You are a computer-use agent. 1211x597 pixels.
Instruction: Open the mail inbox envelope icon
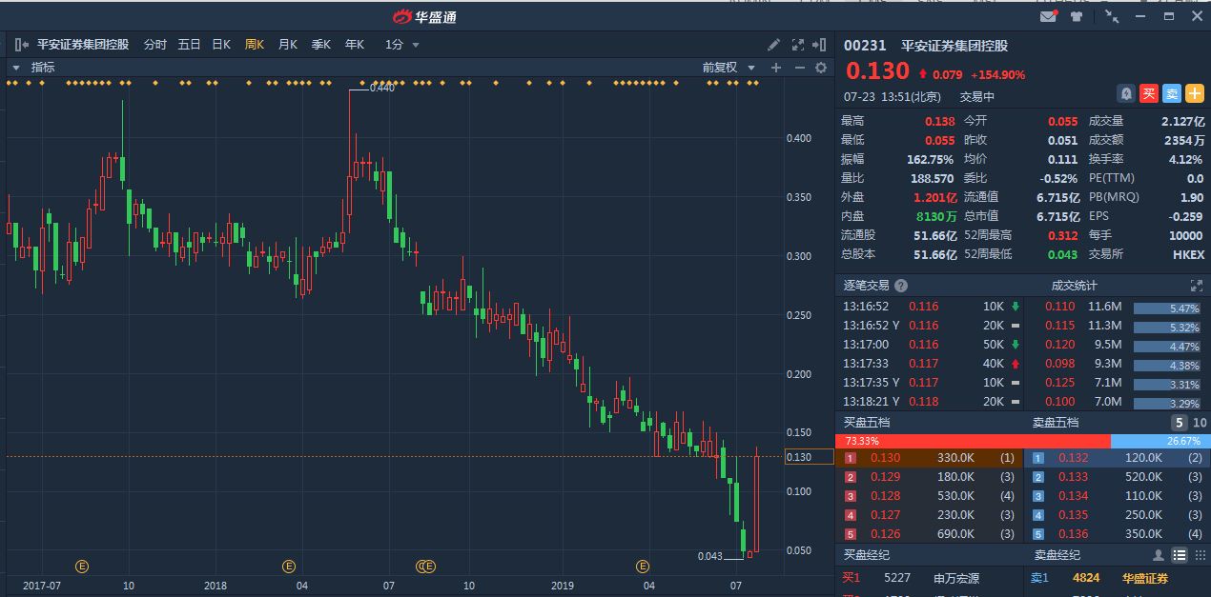(x=1049, y=16)
